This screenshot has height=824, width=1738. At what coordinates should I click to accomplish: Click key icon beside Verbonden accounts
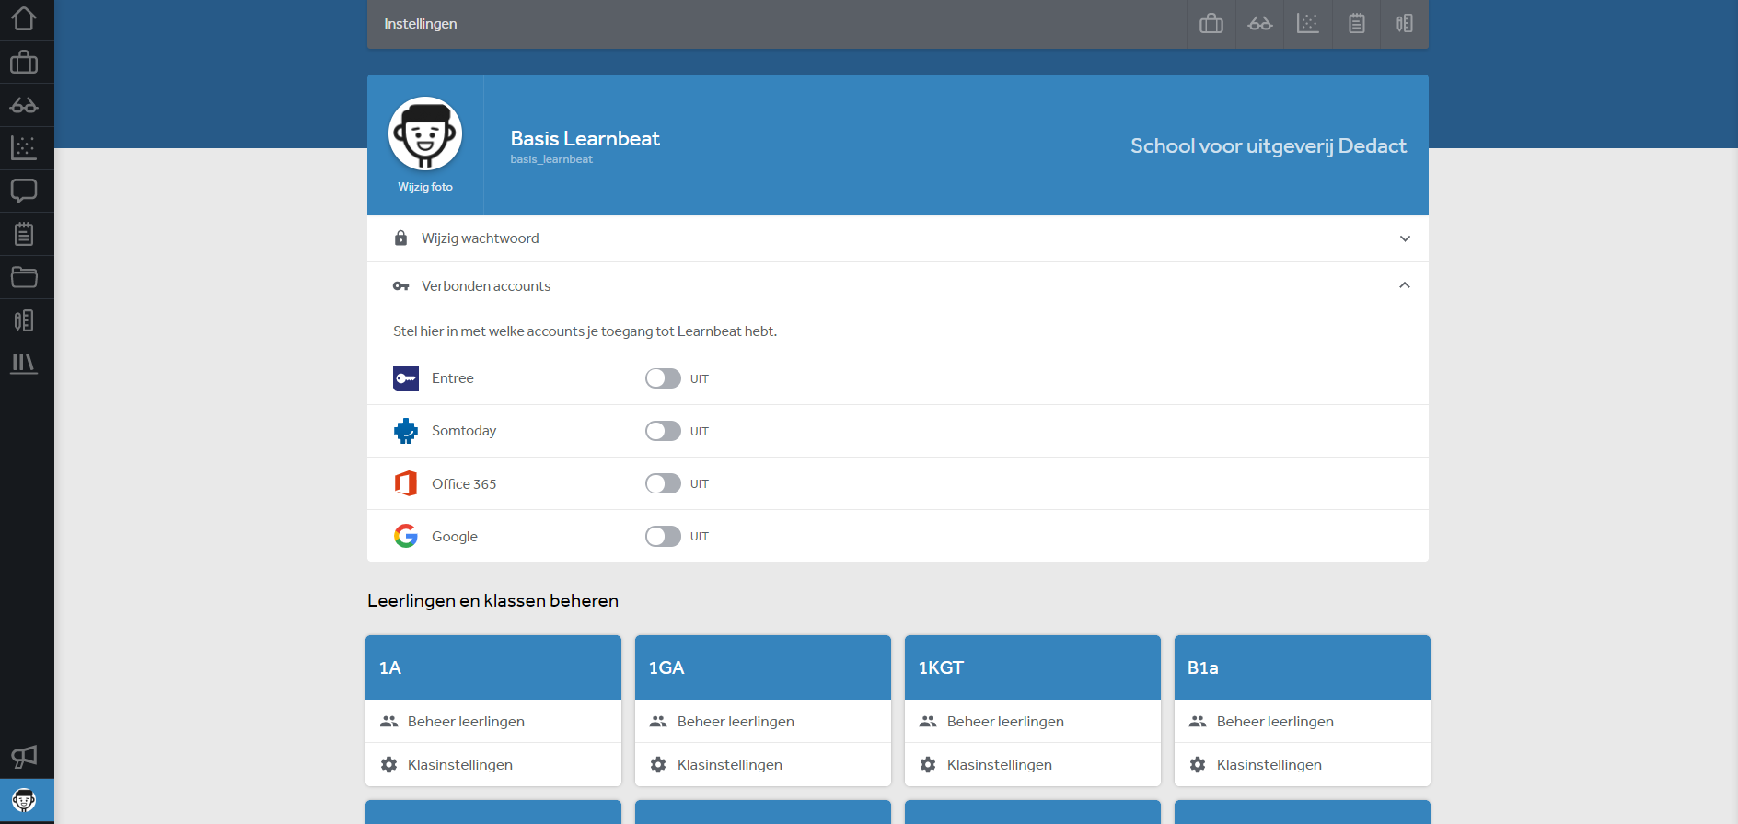click(400, 286)
